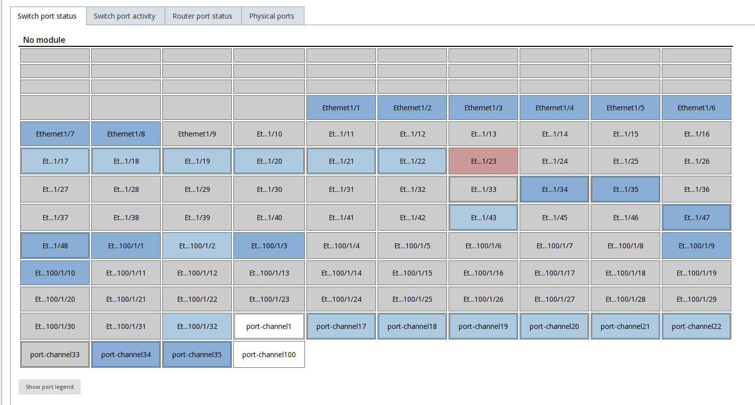
Task: Open port Et...1/35
Action: pos(625,189)
